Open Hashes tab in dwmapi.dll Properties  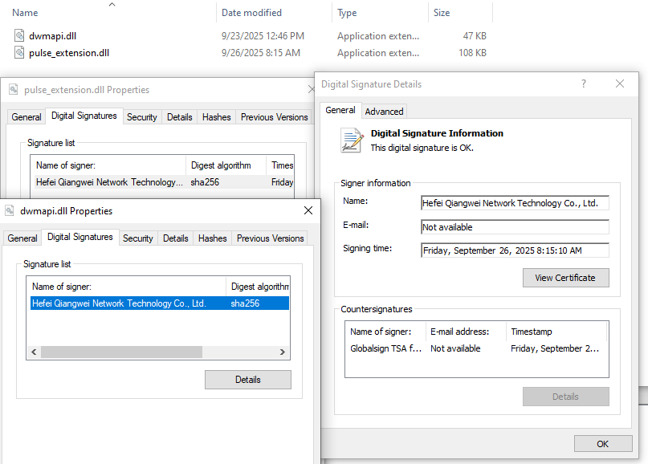(x=212, y=238)
